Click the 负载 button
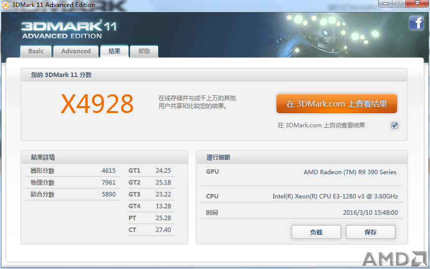This screenshot has height=269, width=430. [x=316, y=232]
